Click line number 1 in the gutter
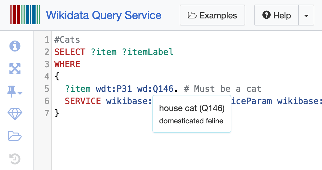Screen dimensions: 322x170 coord(47,40)
